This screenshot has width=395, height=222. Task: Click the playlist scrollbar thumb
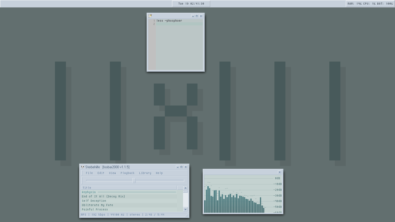(x=185, y=191)
